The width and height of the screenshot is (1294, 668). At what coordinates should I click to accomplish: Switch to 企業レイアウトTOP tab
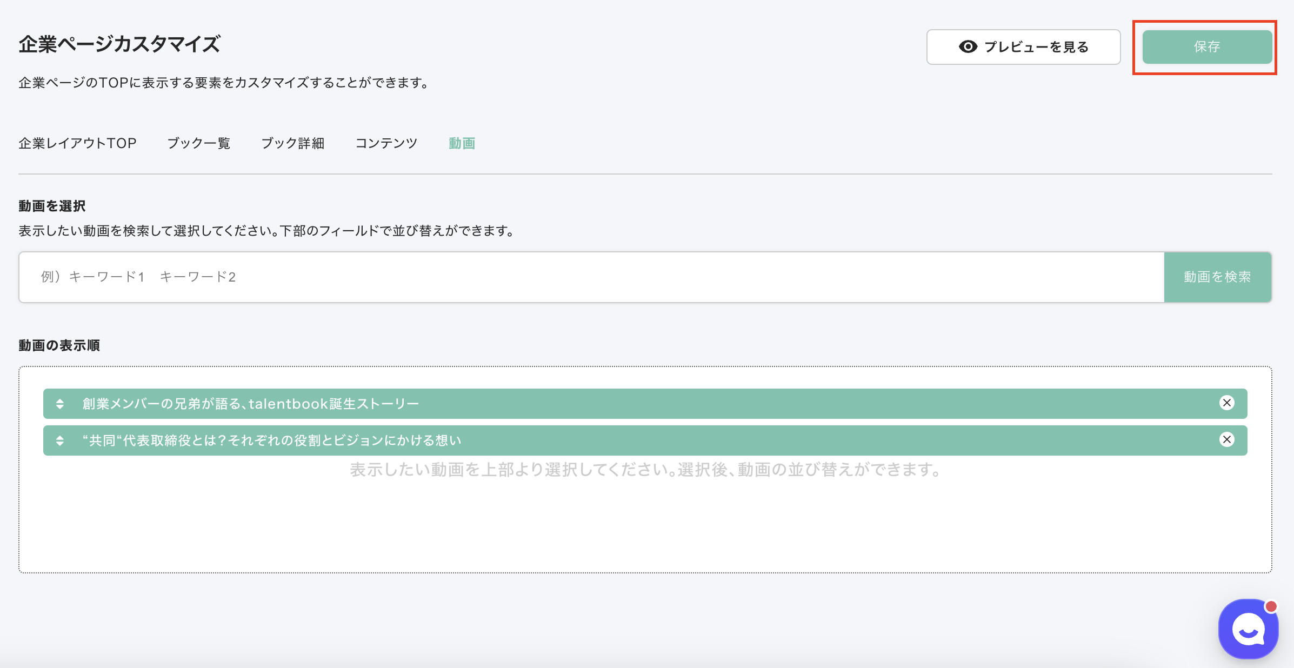coord(77,143)
